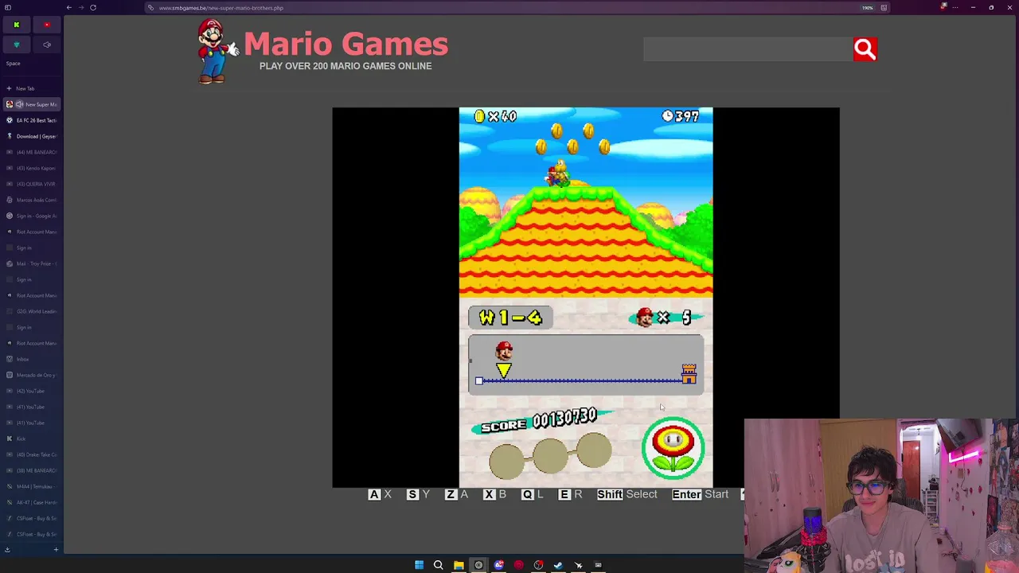Viewport: 1019px width, 573px height.
Task: Click the page zoom 190% indicator
Action: click(868, 8)
